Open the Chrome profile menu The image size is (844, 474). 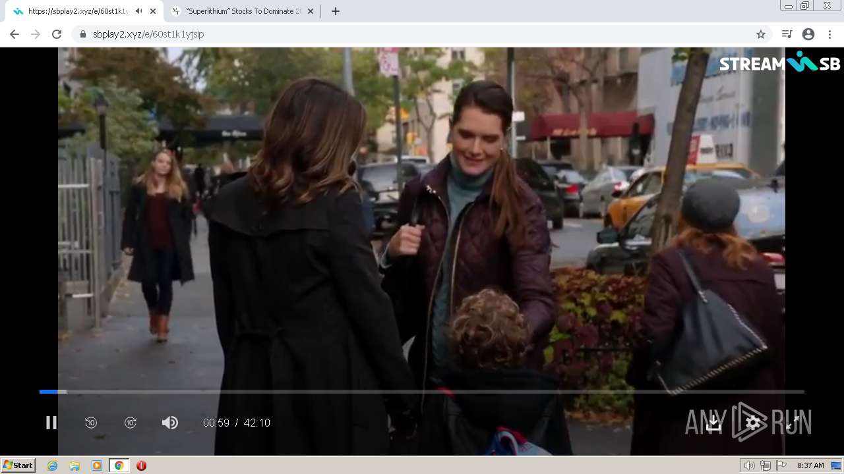(x=808, y=34)
